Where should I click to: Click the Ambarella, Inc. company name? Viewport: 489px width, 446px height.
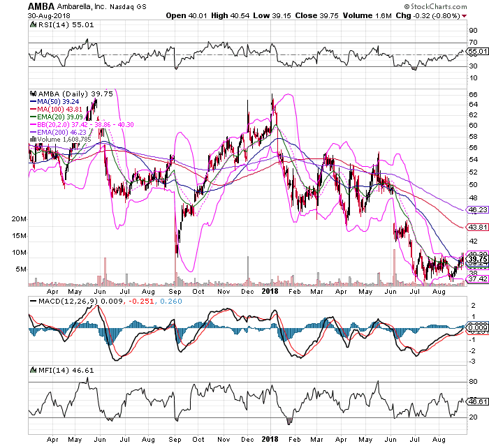tap(82, 6)
